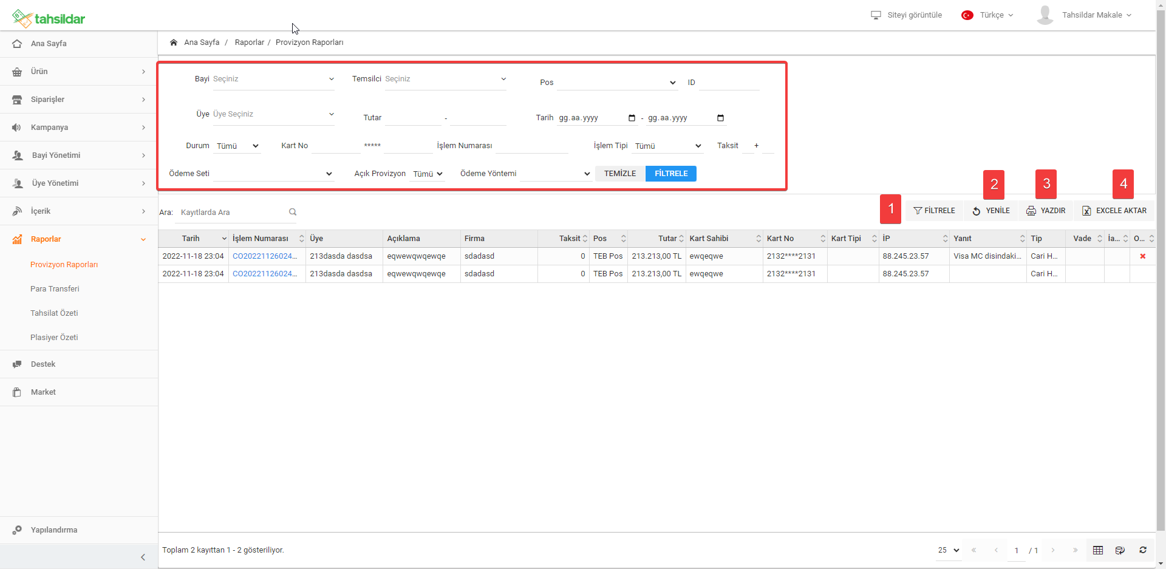This screenshot has height=569, width=1166.
Task: Expand the Ürün sidebar menu
Action: 79,72
